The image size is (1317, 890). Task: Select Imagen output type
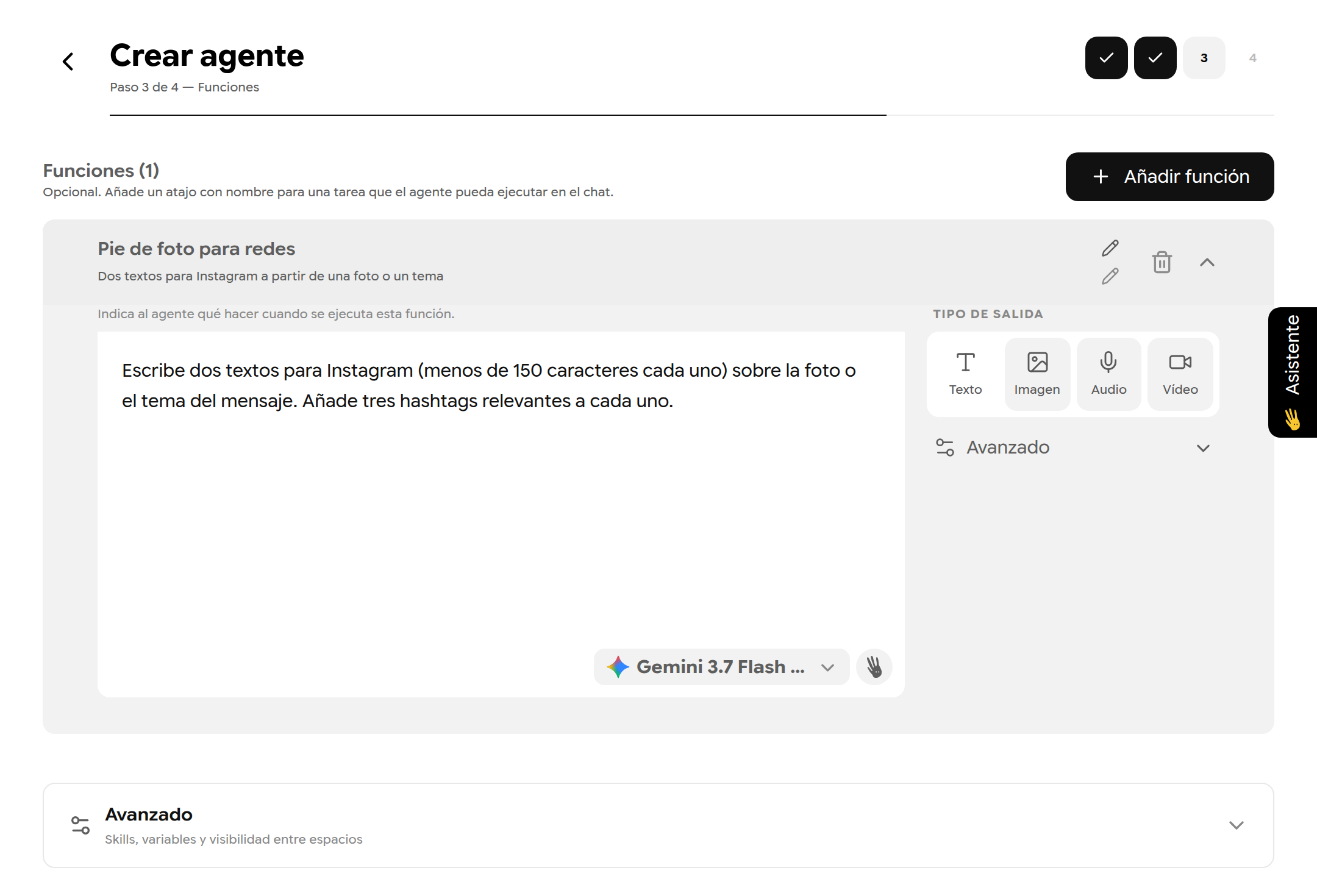(1037, 374)
